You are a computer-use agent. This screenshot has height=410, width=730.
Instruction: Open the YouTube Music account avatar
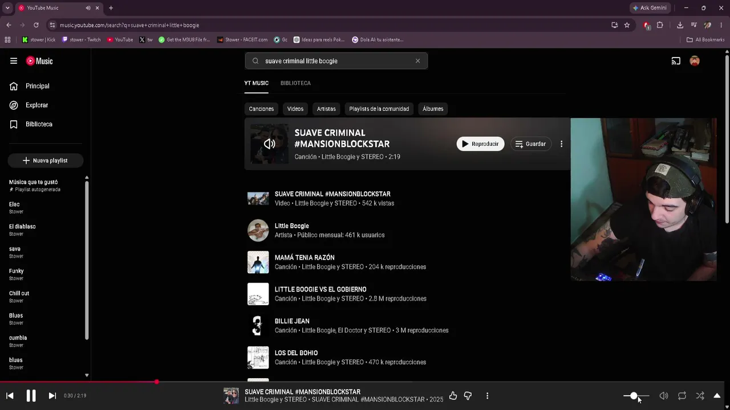pyautogui.click(x=695, y=61)
